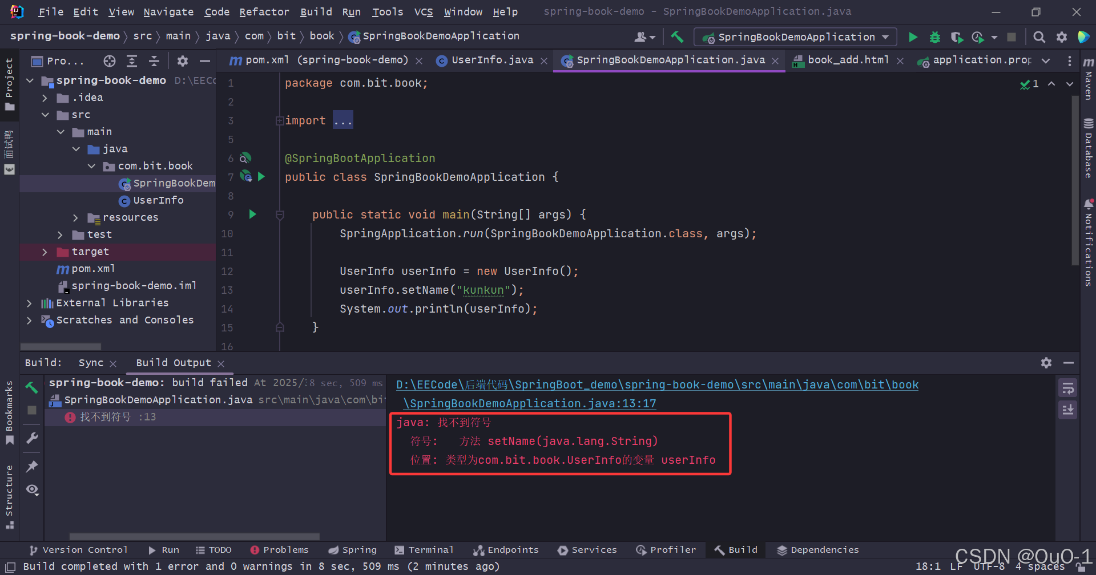Click the Project tree horizontal scrollbar
Screen dimensions: 1096x575
click(61, 346)
